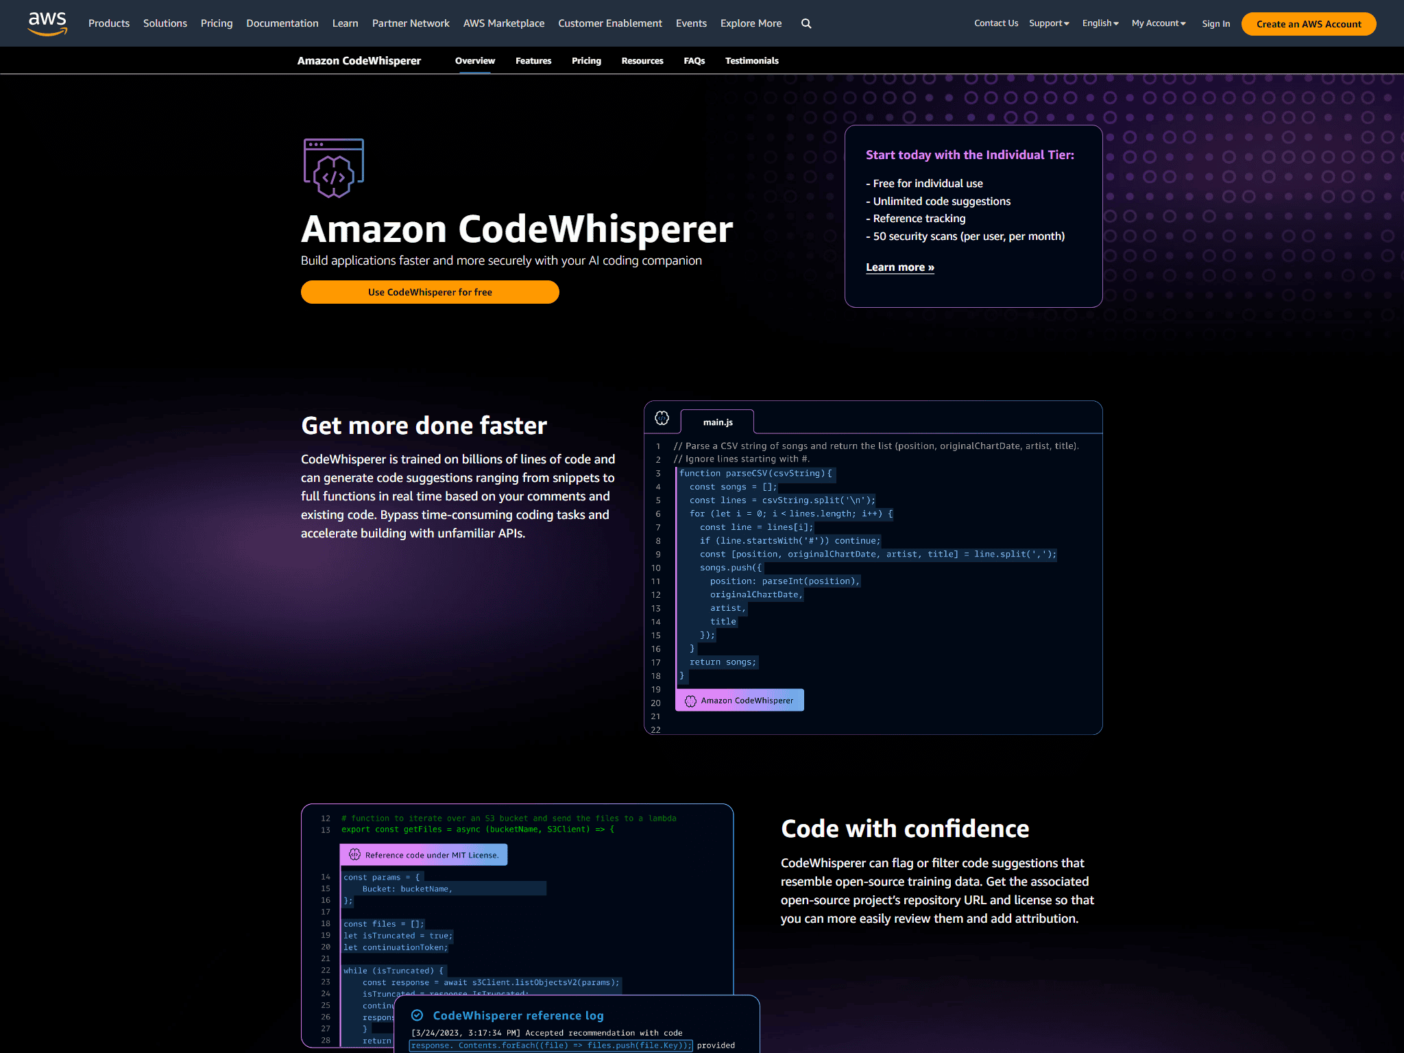
Task: Click Use CodeWhisperer for free button
Action: pos(430,292)
